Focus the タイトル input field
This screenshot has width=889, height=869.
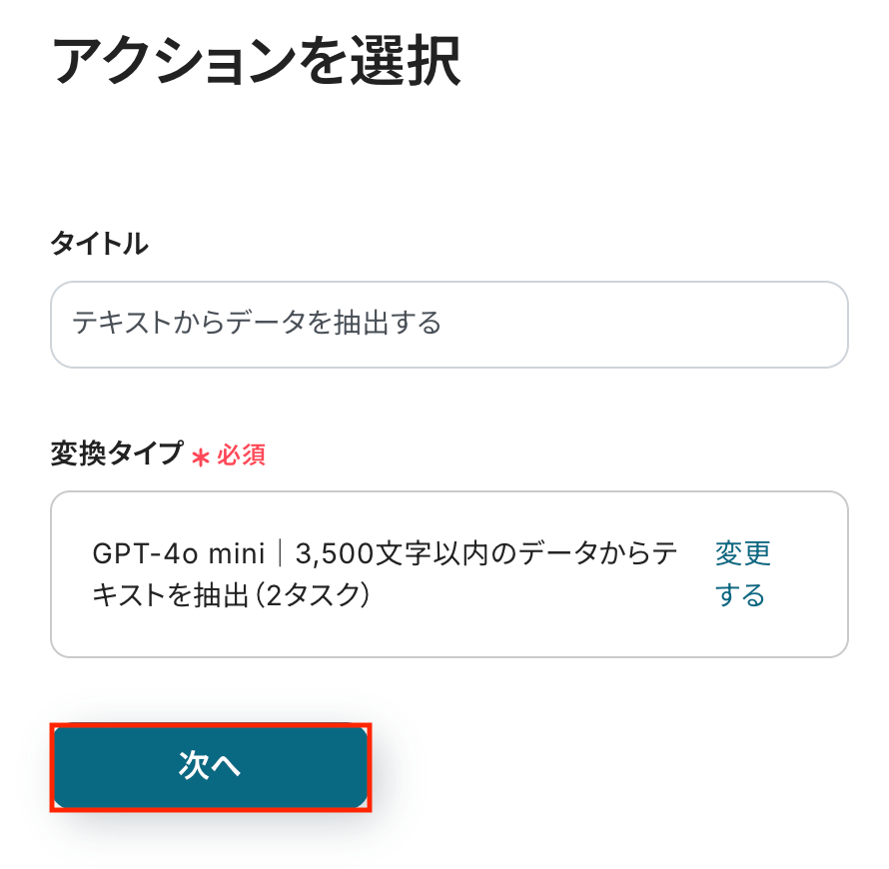click(x=448, y=325)
